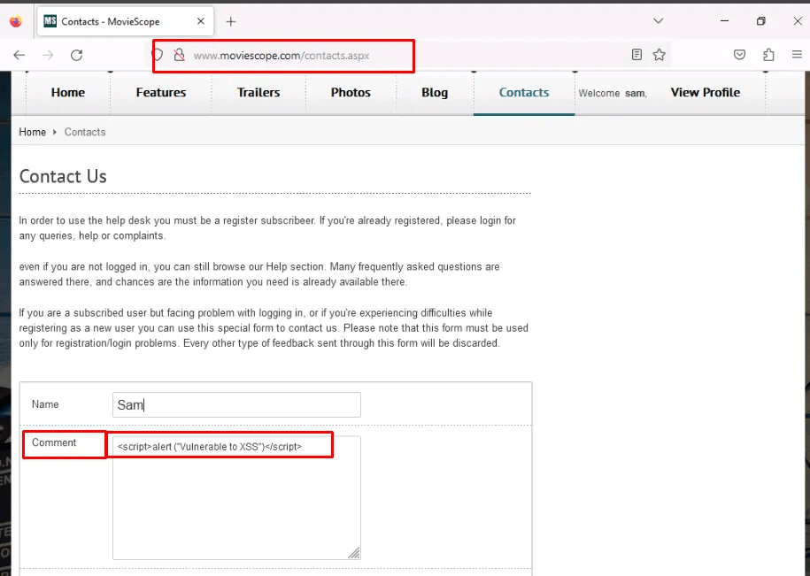Screen dimensions: 810x576
Task: Follow the Home breadcrumb link
Action: pos(32,132)
